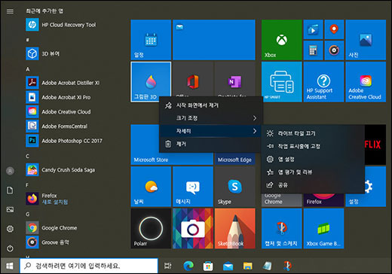The image size is (392, 274).
Task: Open HP Cloud Recovery Tool
Action: pyautogui.click(x=73, y=25)
